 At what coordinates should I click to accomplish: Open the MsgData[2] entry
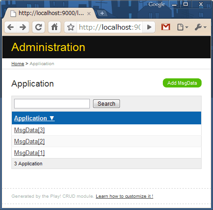[x=29, y=142]
